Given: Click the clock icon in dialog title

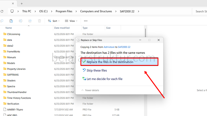Looking at the screenshot, I should 78,40.
